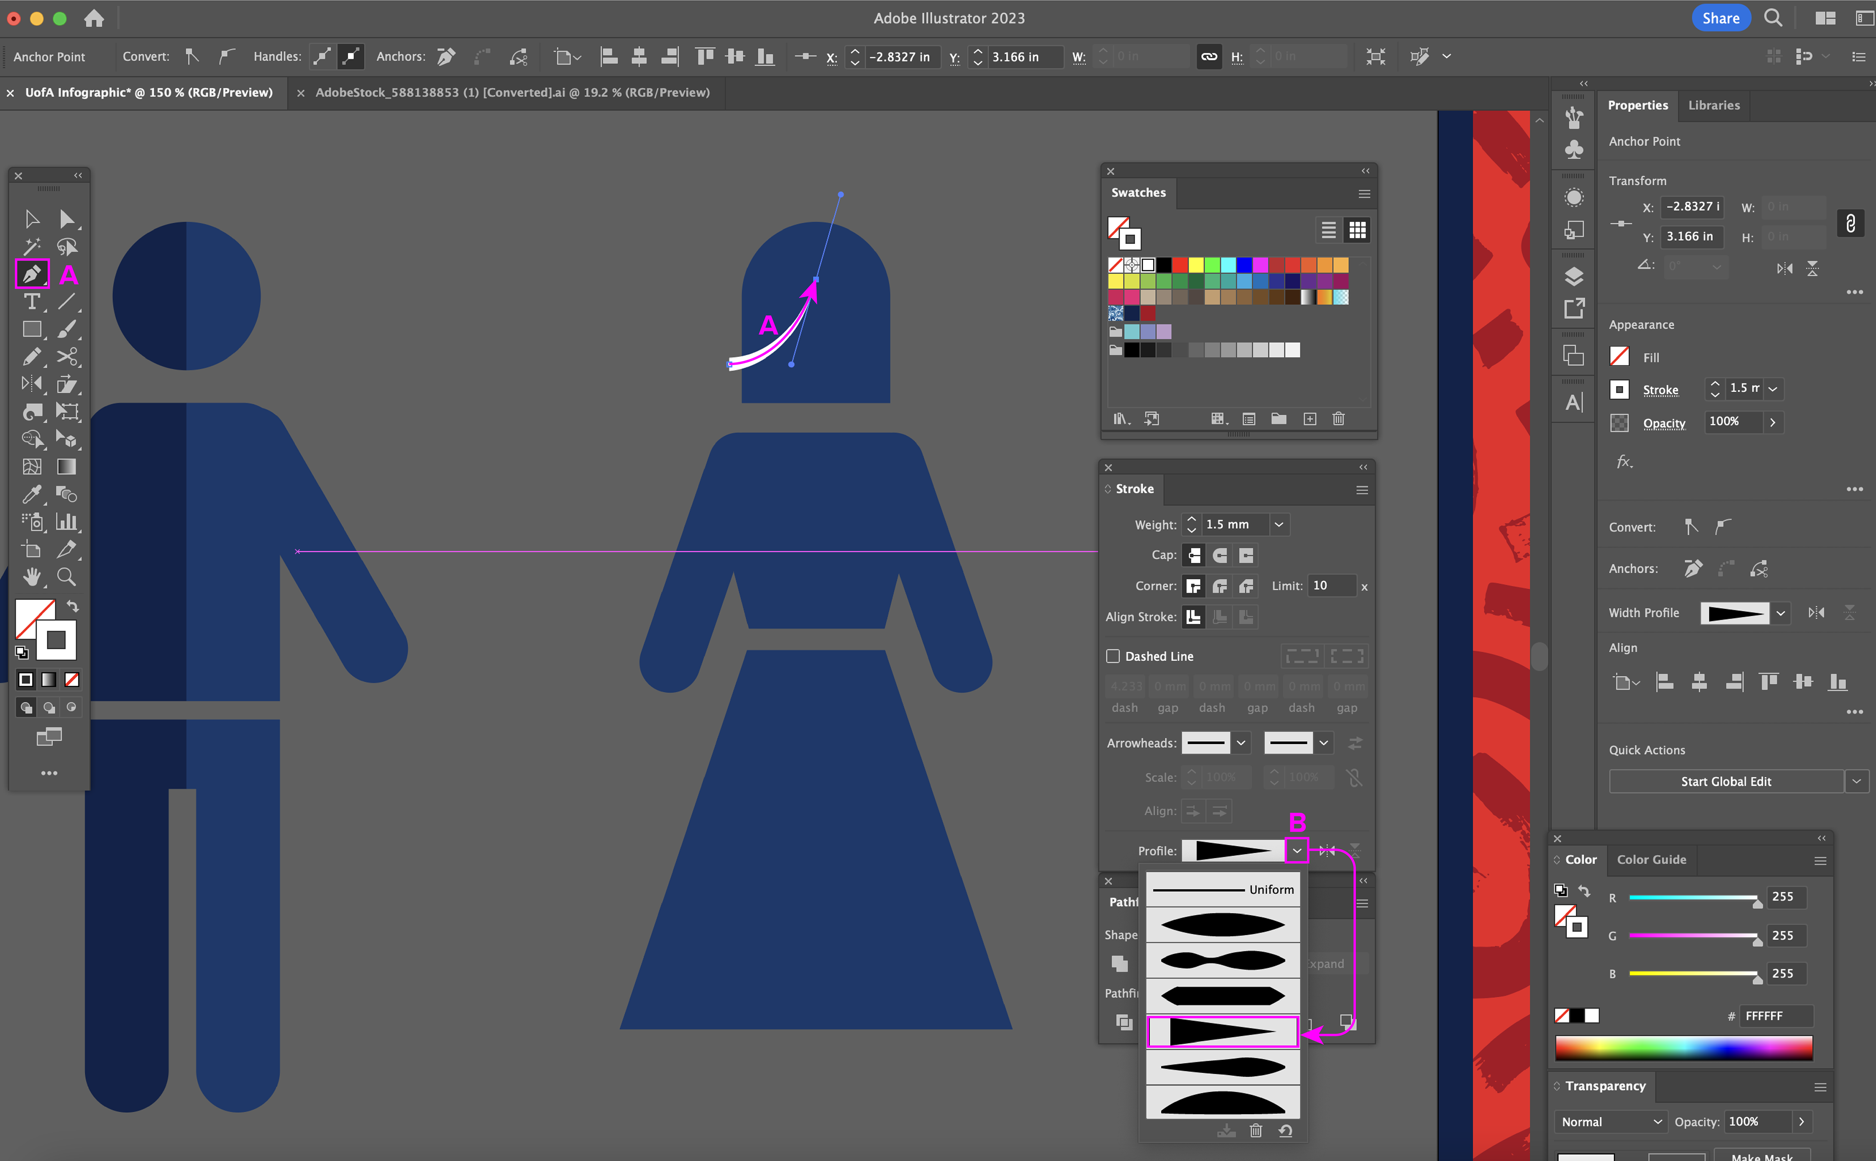
Task: Select the Eyedropper tool
Action: tap(31, 494)
